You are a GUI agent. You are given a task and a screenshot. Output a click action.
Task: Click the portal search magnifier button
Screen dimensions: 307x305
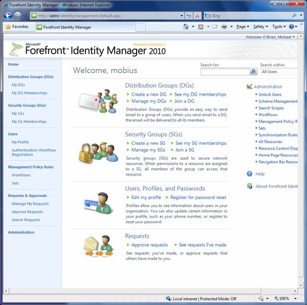[x=253, y=72]
